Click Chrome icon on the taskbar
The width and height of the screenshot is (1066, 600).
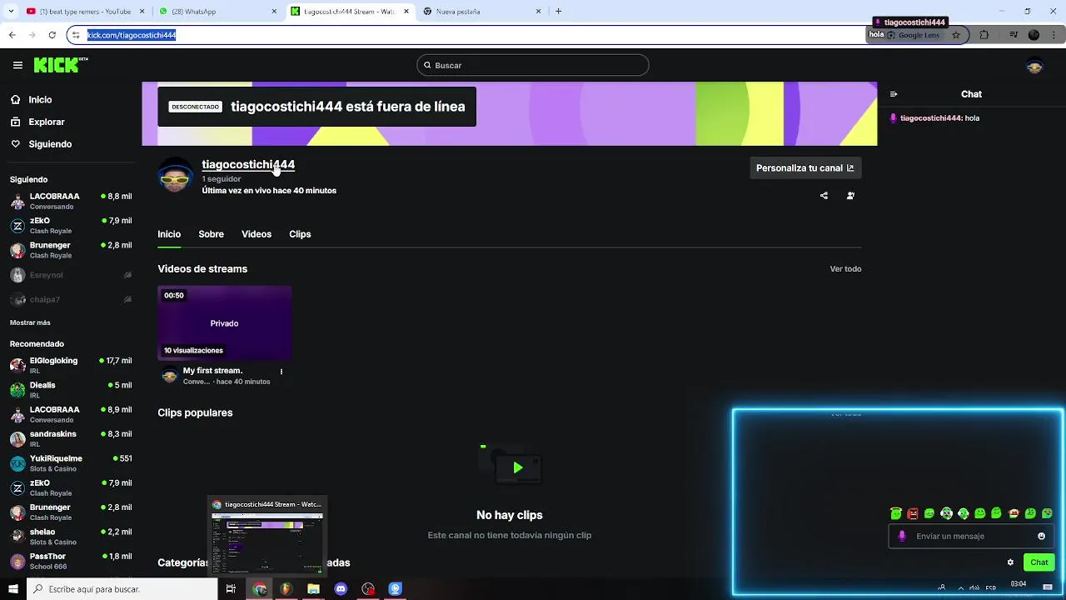[260, 589]
